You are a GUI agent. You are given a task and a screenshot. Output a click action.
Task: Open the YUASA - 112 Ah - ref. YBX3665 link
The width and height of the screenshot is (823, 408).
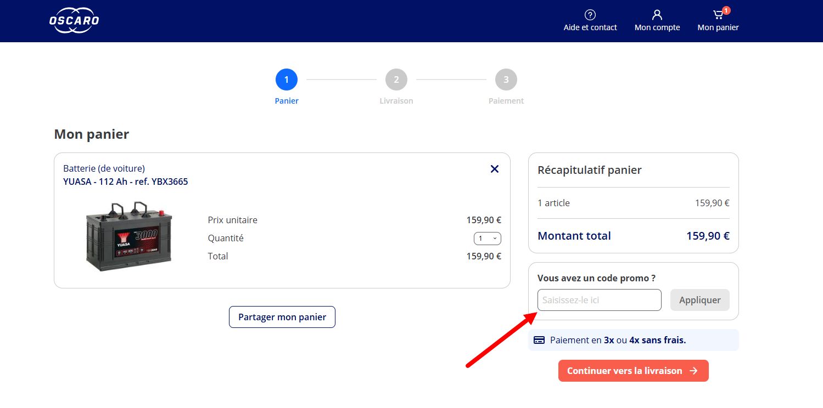[x=126, y=182]
